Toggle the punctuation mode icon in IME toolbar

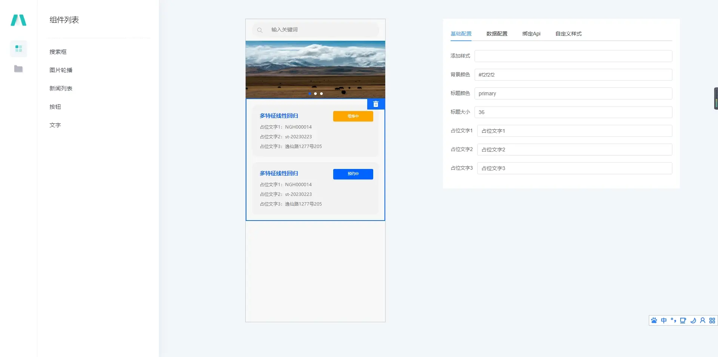673,320
